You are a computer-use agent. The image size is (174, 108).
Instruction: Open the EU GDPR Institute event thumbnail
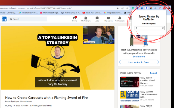coord(130,96)
